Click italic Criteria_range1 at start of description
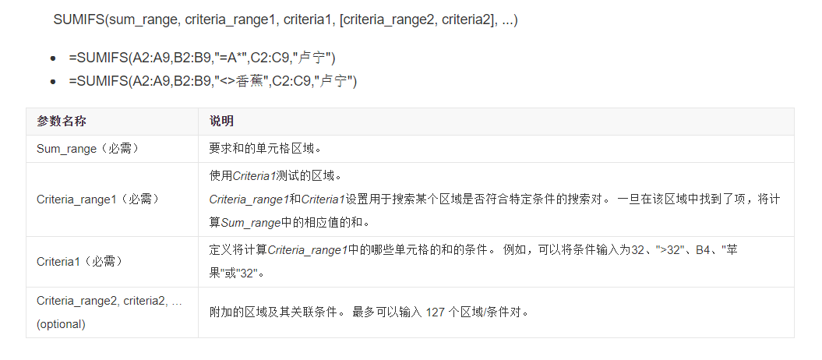Image resolution: width=822 pixels, height=360 pixels. pos(249,199)
